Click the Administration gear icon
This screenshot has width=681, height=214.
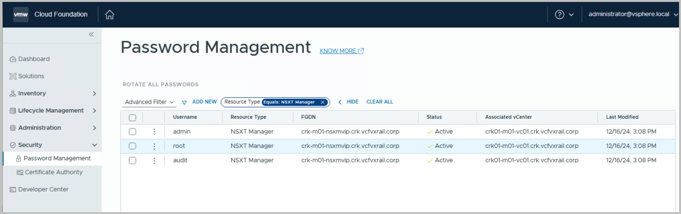[x=13, y=128]
